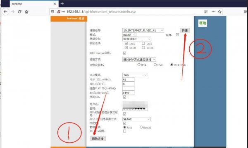Open the Route mode dropdown
This screenshot has height=148, width=248.
[129, 35]
